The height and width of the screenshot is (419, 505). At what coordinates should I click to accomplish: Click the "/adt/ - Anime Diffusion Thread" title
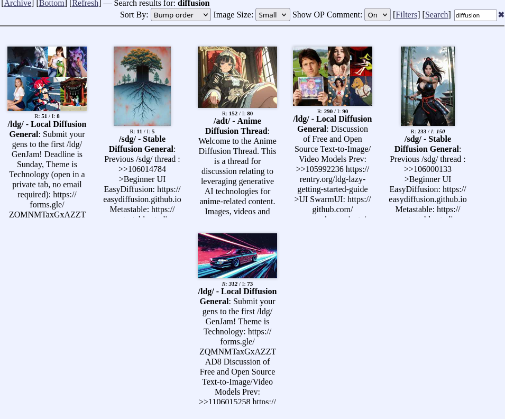(237, 126)
